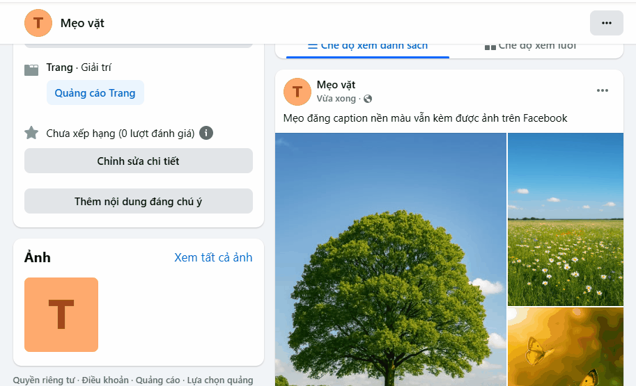Click the Ảnh section heading

click(x=38, y=257)
